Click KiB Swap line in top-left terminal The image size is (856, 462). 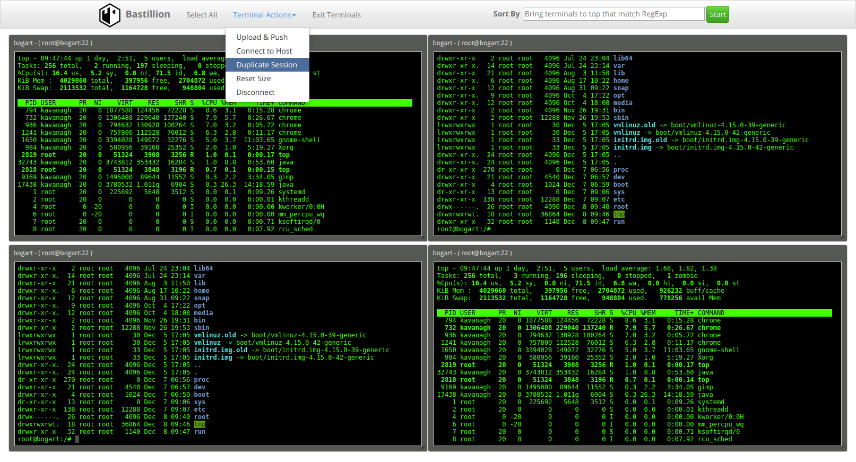pos(121,88)
